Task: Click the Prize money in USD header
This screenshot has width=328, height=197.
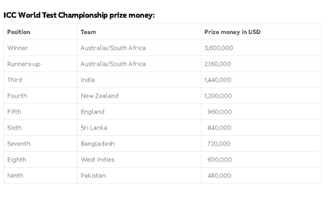Action: click(232, 32)
